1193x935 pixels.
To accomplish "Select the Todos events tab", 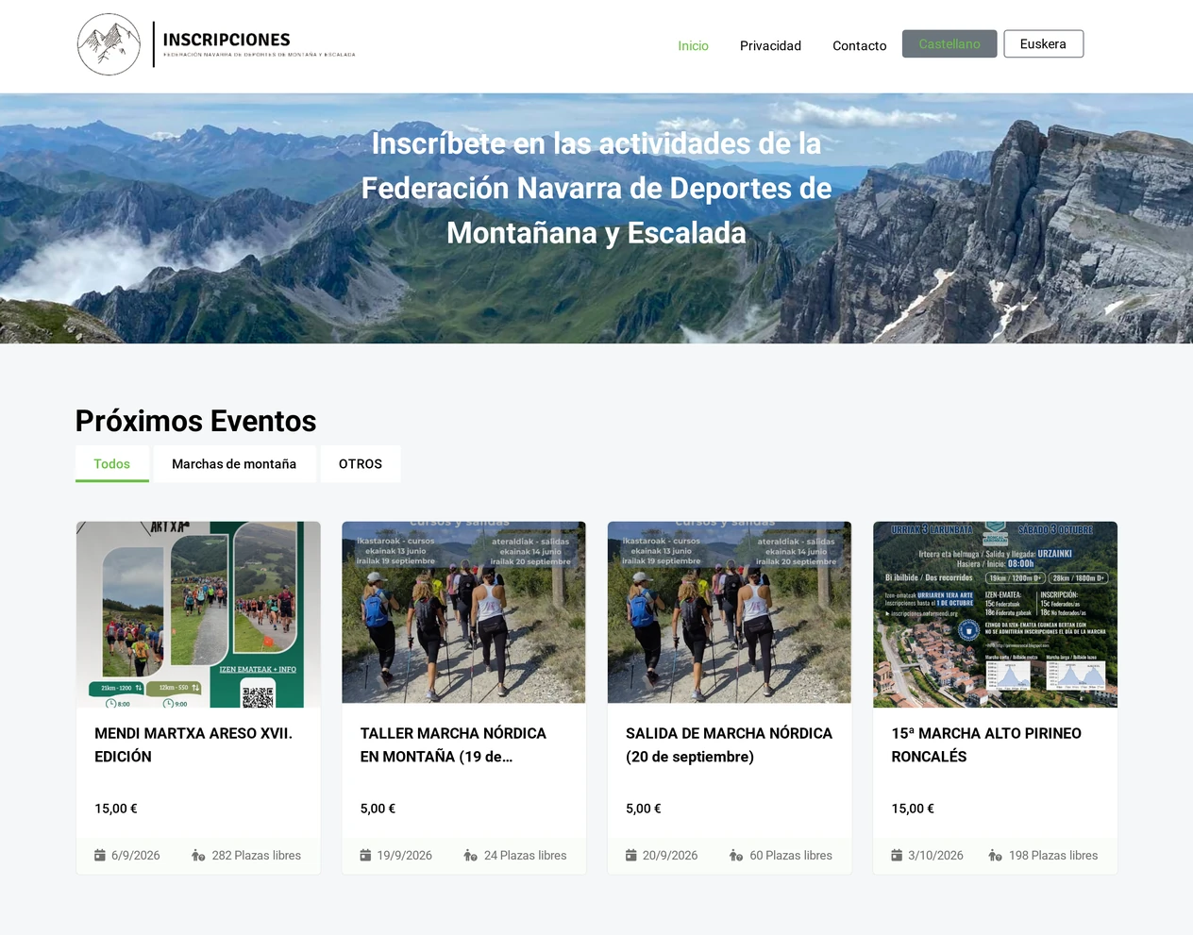I will 112,463.
